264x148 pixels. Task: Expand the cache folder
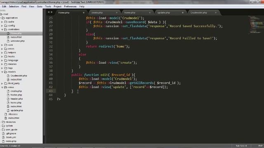pyautogui.click(x=2, y=22)
